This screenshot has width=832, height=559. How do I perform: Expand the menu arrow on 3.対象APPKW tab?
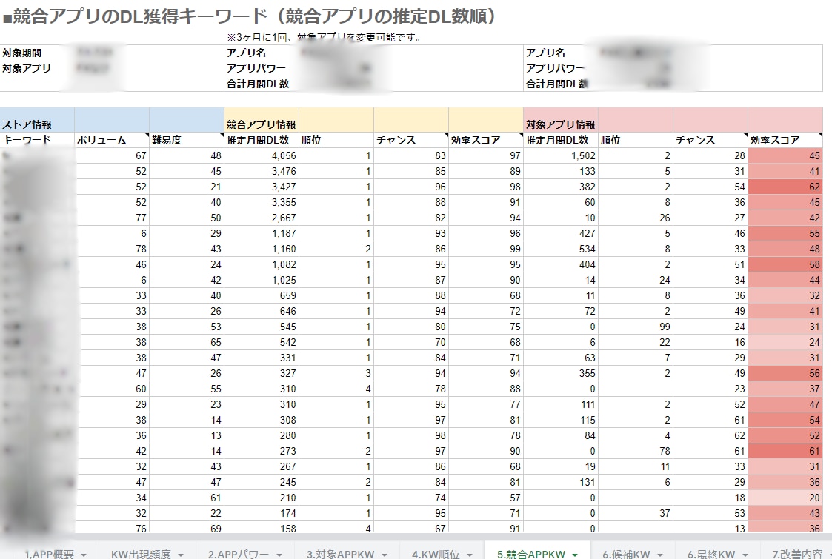[385, 555]
